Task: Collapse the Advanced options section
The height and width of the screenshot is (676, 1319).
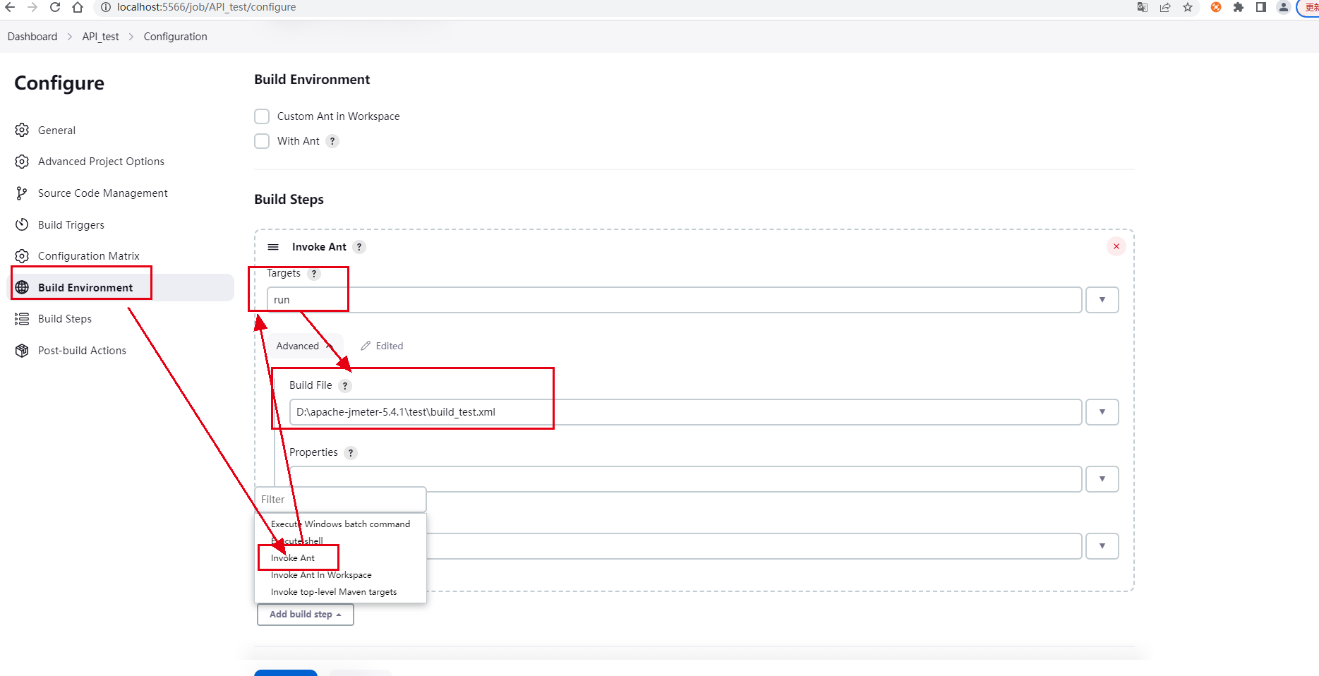Action: click(x=304, y=346)
